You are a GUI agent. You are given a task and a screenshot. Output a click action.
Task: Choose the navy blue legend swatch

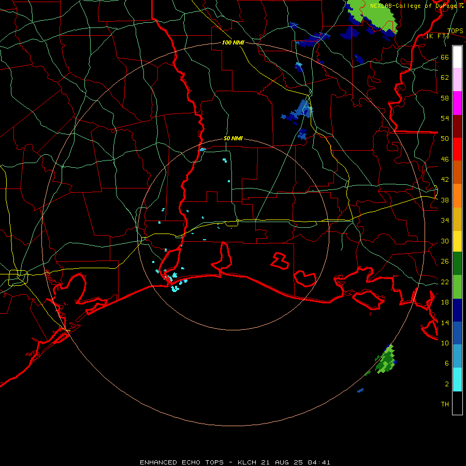(x=457, y=310)
